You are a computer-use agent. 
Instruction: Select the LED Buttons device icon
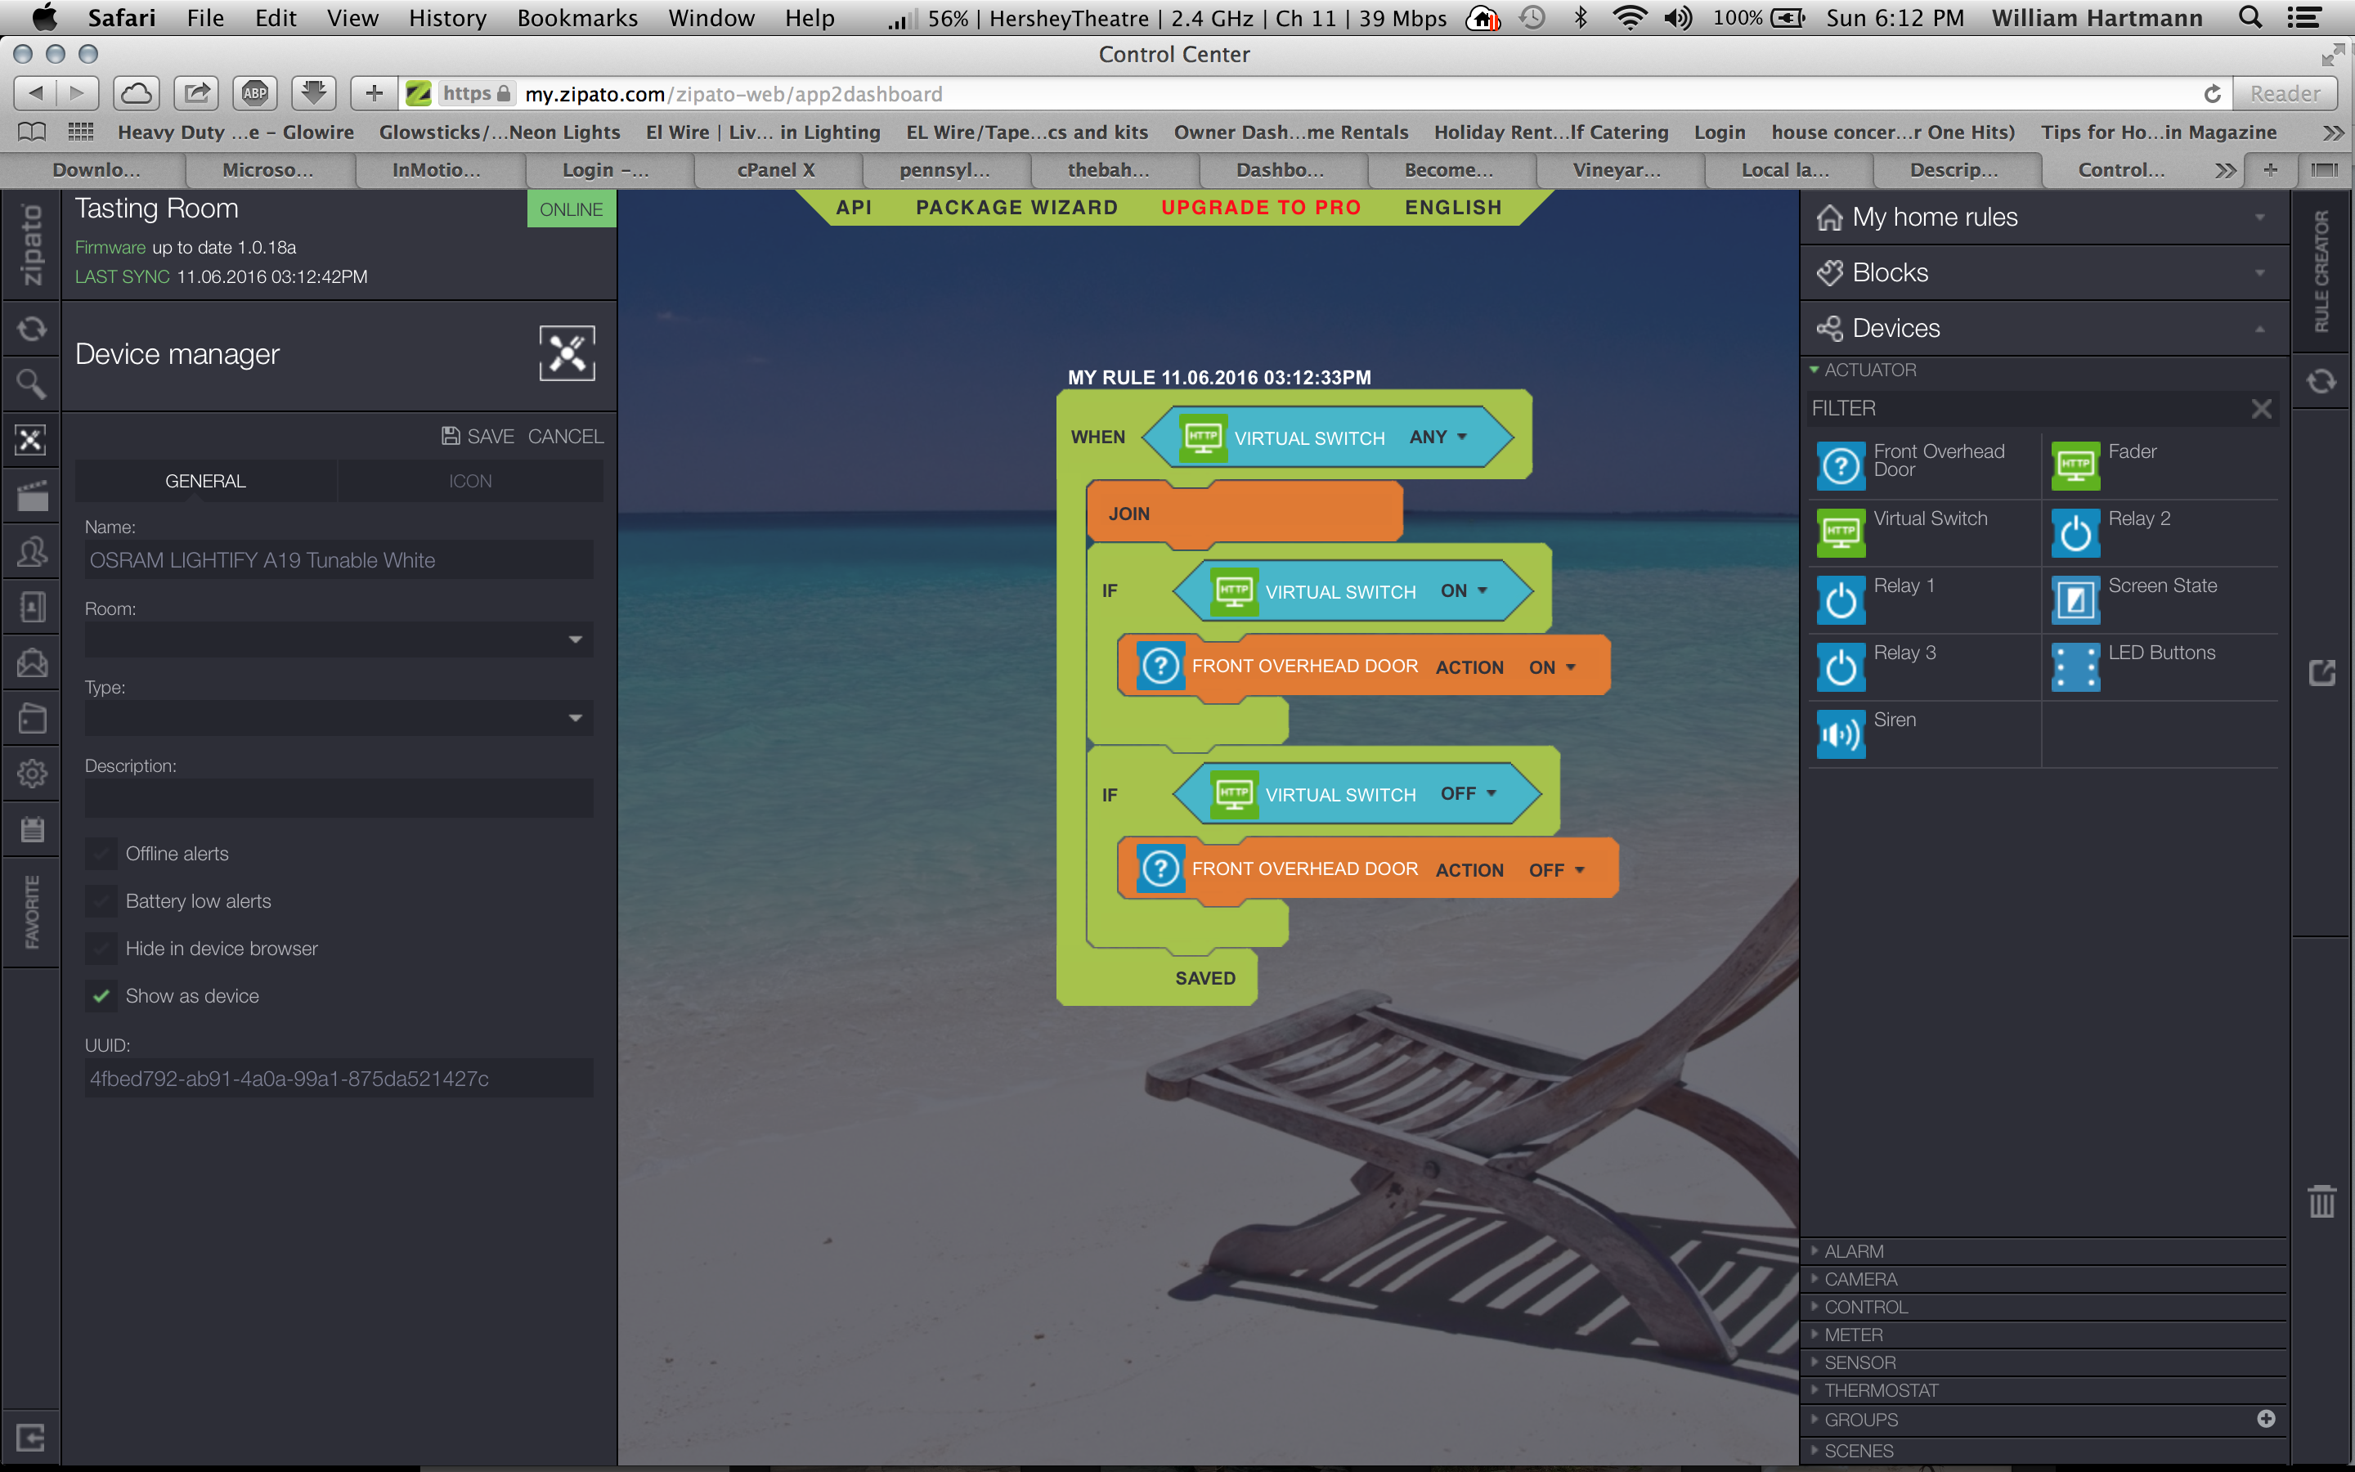(x=2075, y=666)
